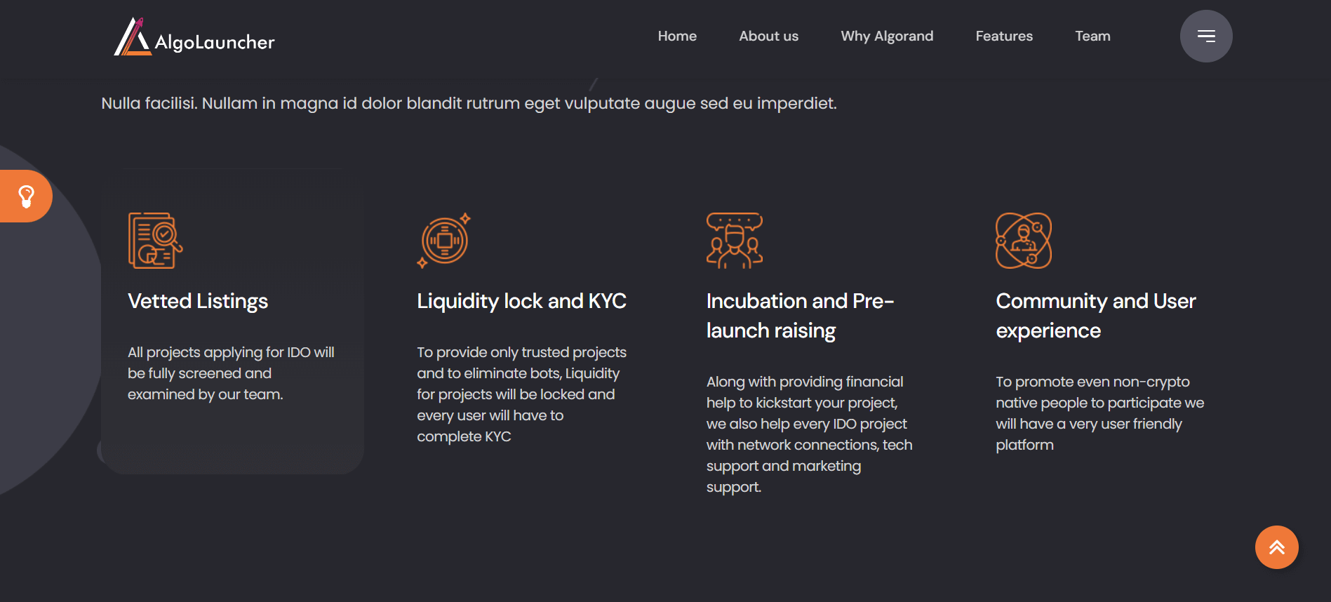
Task: Click the orange lightbulb side tab
Action: [x=26, y=196]
